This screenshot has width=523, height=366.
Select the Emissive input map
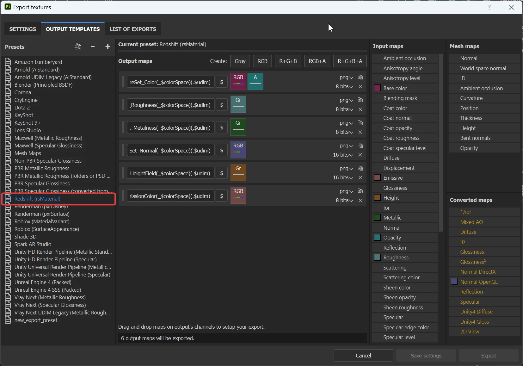click(405, 177)
